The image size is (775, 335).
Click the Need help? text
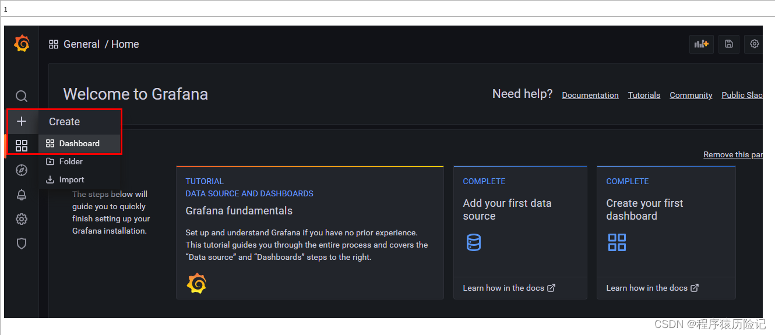(x=522, y=94)
